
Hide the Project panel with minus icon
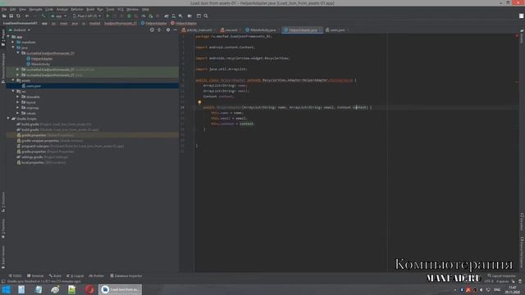(175, 29)
